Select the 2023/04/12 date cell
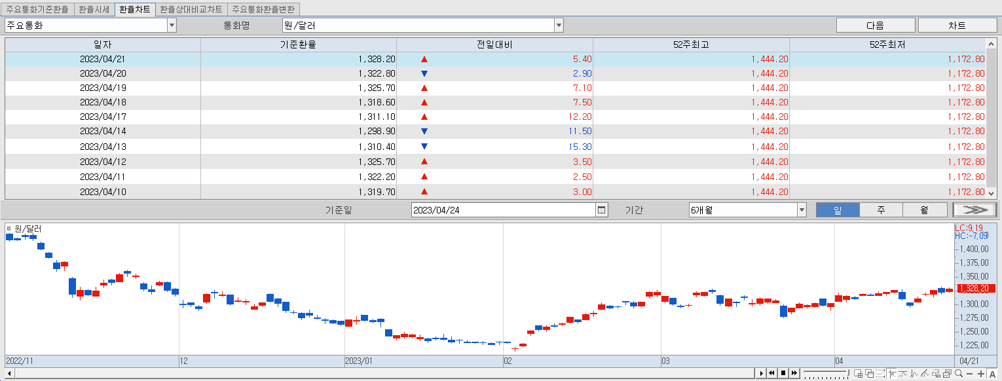 click(103, 162)
